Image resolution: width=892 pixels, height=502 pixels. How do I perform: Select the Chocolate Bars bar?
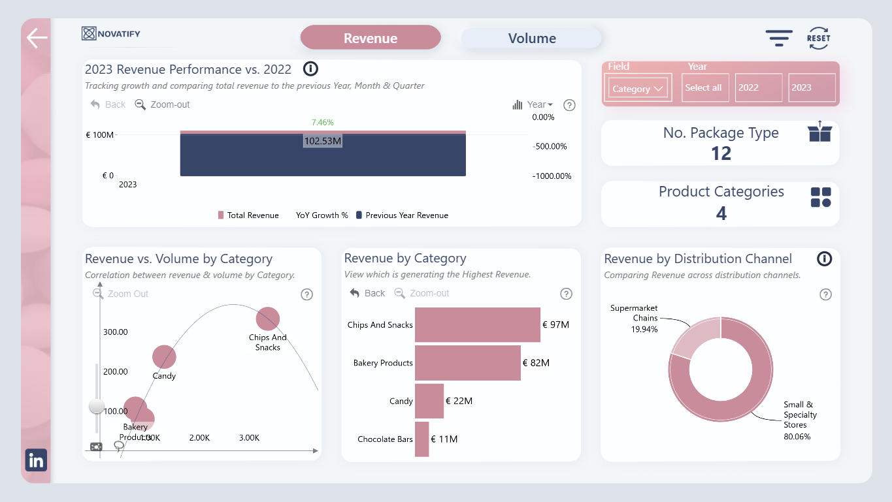(x=422, y=439)
